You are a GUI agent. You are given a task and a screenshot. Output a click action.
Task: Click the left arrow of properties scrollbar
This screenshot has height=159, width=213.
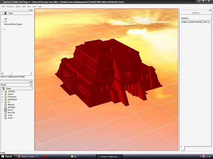[2, 73]
